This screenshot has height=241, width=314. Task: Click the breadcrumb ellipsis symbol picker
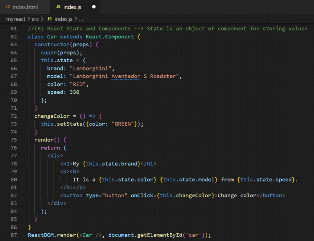click(x=81, y=19)
